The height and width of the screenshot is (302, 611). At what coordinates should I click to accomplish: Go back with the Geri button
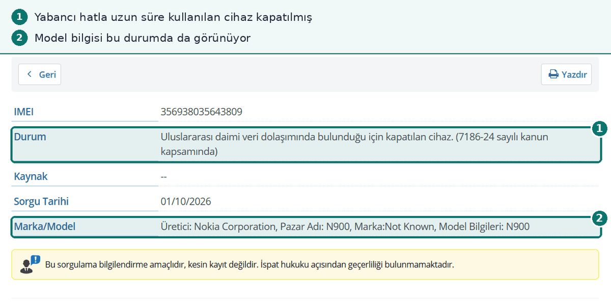[x=40, y=74]
